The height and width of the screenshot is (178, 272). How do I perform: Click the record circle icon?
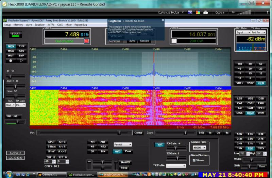coord(11,61)
